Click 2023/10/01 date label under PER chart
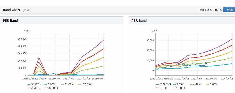The width and height of the screenshot is (235, 93). click(69, 78)
